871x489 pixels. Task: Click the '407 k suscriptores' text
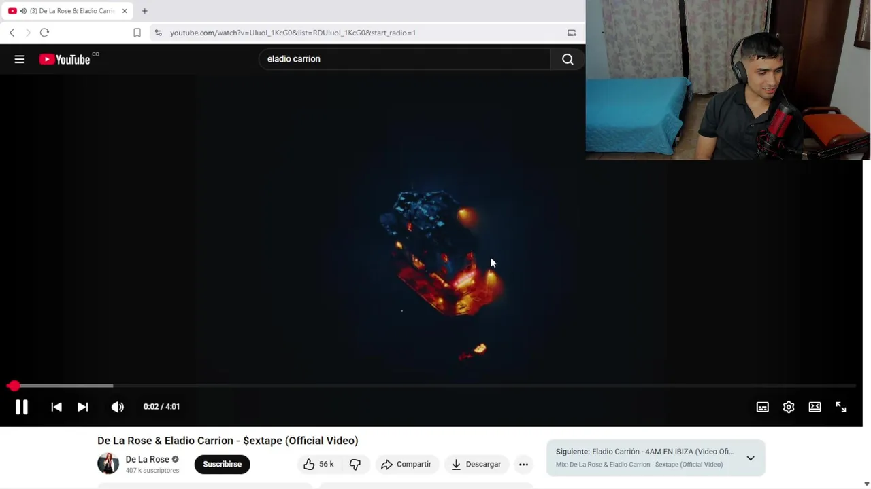point(152,470)
